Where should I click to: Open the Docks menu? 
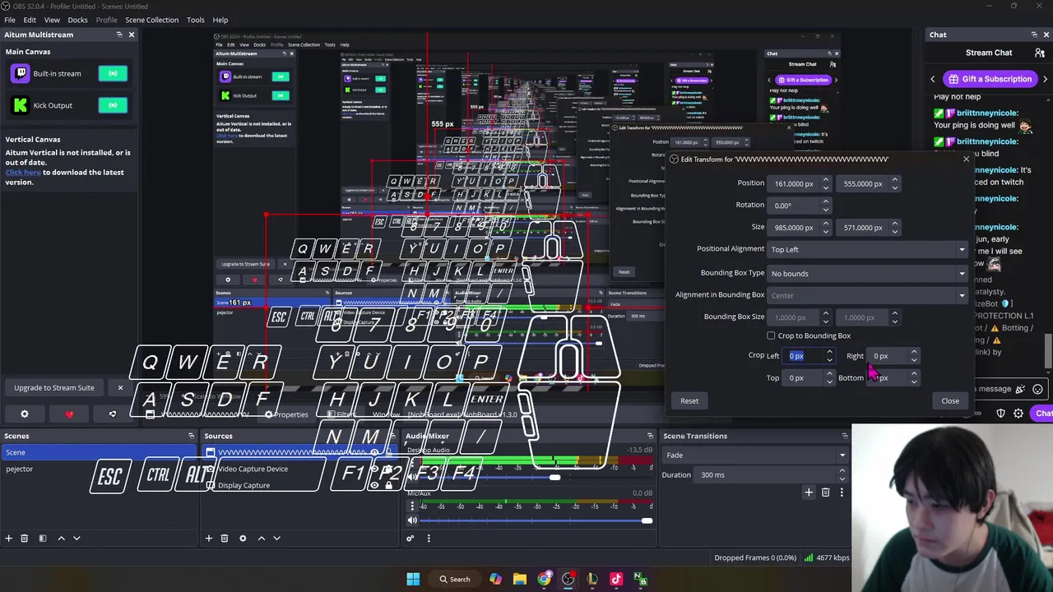[77, 20]
